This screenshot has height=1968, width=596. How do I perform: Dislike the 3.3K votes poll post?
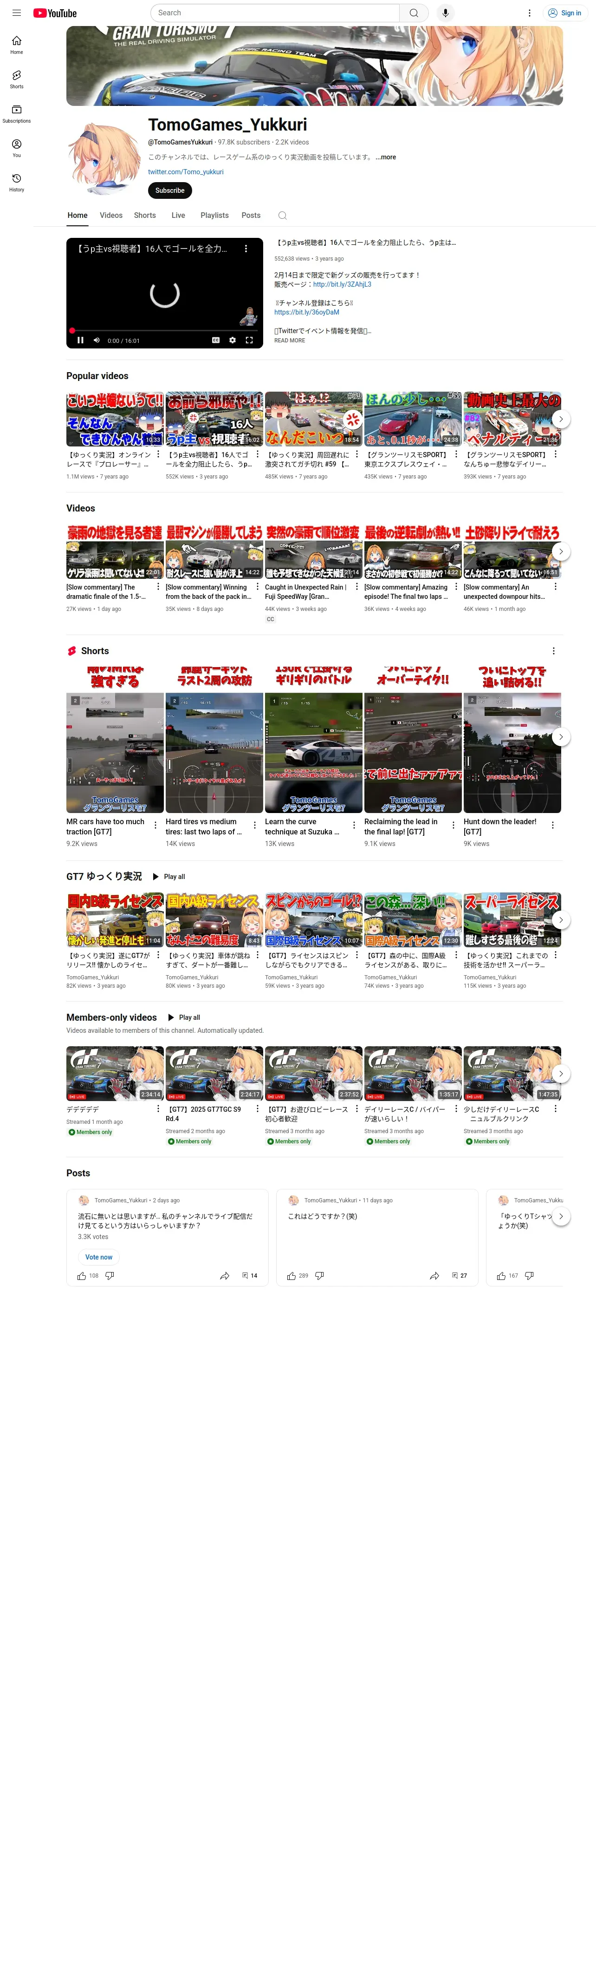pyautogui.click(x=110, y=1276)
